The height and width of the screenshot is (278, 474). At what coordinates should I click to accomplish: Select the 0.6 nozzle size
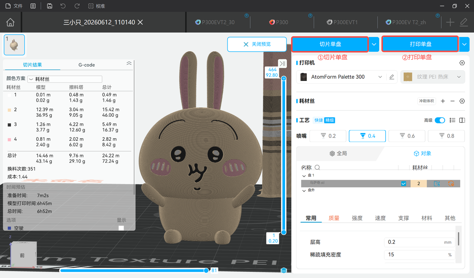tap(407, 136)
